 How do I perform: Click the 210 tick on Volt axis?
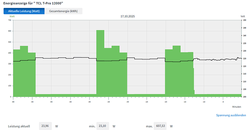click(x=245, y=82)
